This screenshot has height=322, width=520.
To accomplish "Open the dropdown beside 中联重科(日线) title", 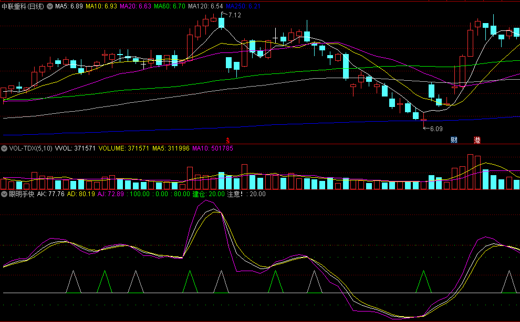I will (50, 6).
